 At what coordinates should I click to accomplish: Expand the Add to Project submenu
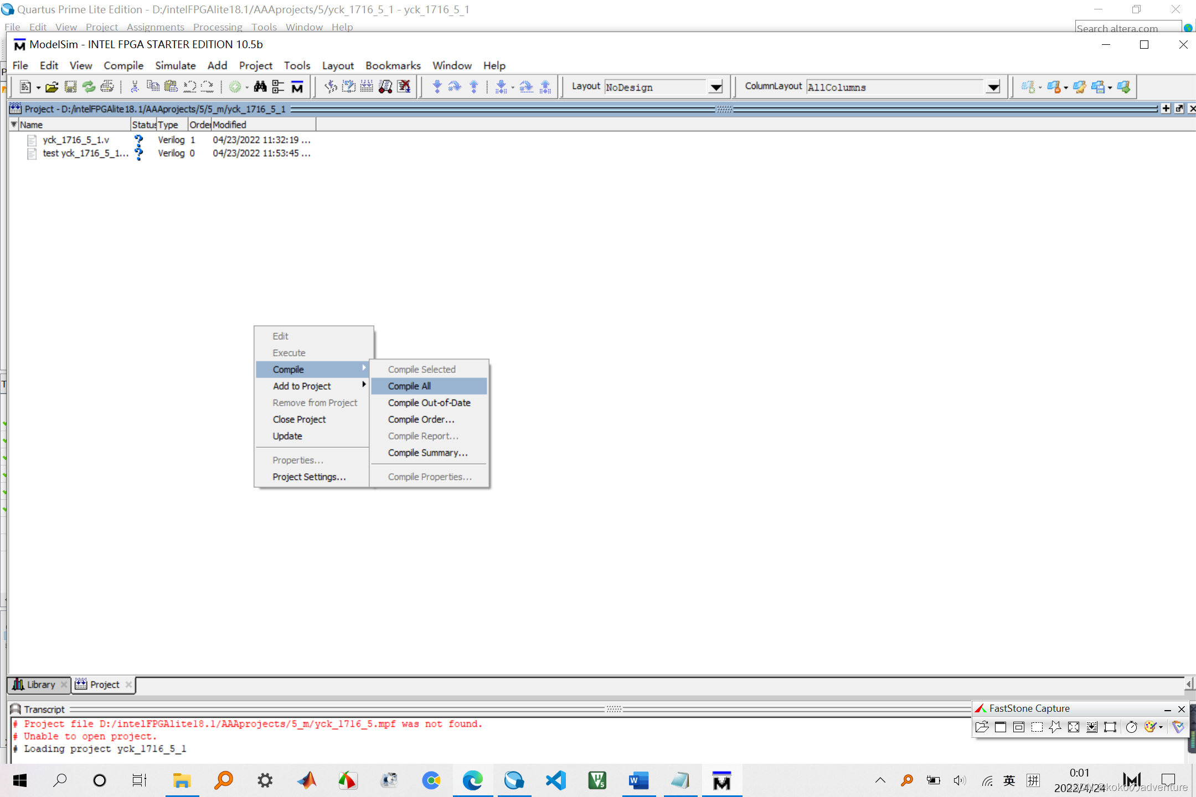coord(313,386)
